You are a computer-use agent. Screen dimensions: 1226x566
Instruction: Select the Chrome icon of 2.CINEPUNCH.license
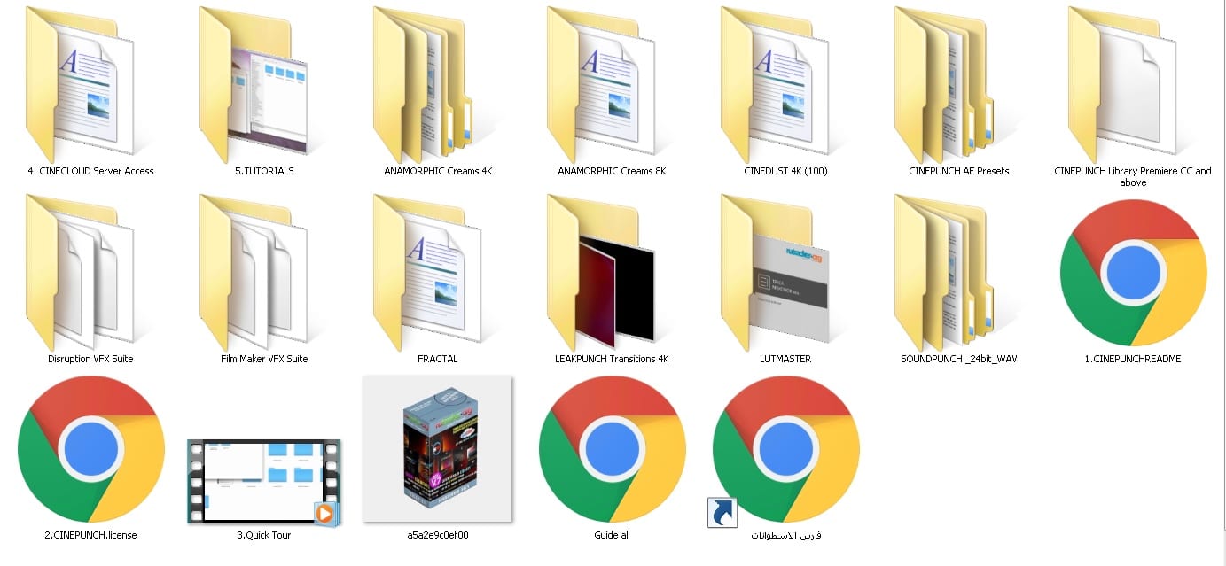pyautogui.click(x=90, y=449)
